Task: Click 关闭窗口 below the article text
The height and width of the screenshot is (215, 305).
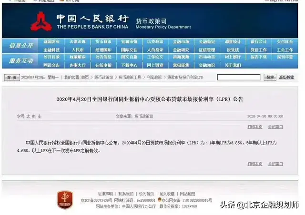Action: coord(275,164)
